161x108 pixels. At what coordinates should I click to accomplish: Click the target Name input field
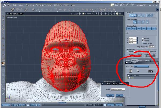(118, 90)
